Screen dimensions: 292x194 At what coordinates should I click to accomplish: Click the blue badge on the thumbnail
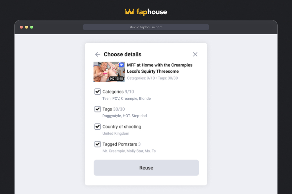click(x=121, y=65)
